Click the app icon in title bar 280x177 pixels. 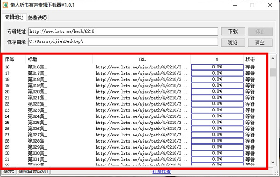click(x=6, y=5)
